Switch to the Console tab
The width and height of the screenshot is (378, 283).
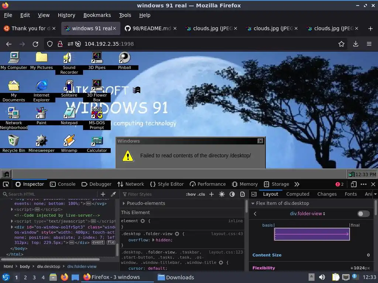(63, 184)
